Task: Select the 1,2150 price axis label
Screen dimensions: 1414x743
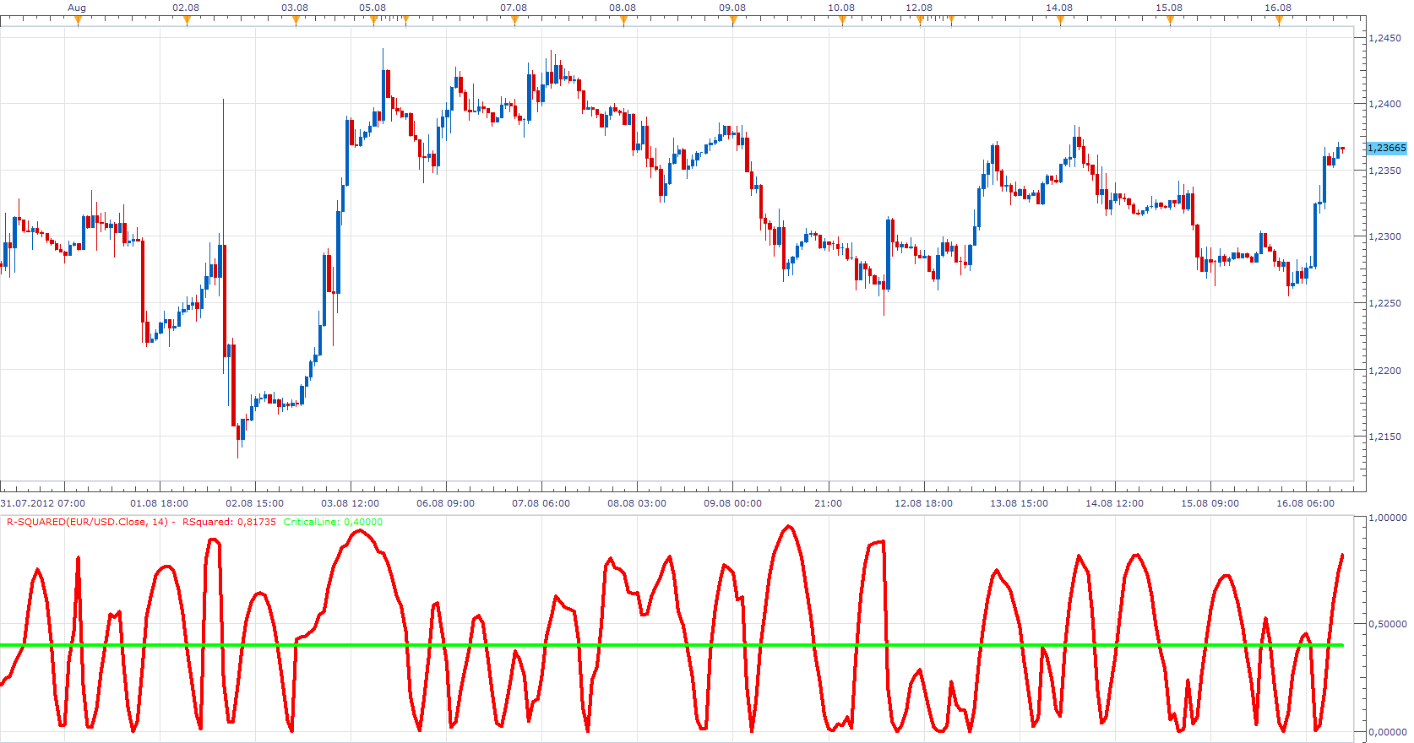Action: (1384, 437)
